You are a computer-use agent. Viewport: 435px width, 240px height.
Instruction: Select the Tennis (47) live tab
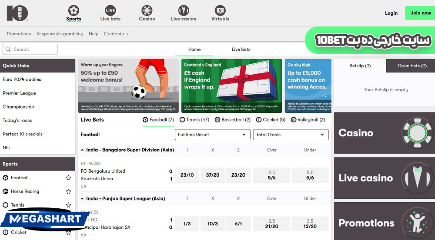194,120
